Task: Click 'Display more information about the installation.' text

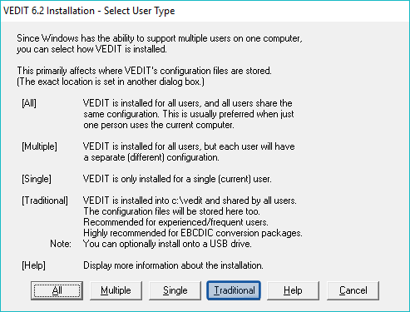Action: click(173, 265)
